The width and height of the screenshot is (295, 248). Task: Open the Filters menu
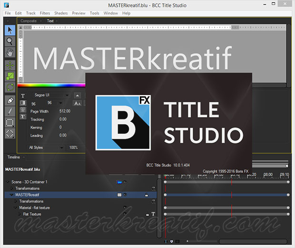[x=45, y=13]
